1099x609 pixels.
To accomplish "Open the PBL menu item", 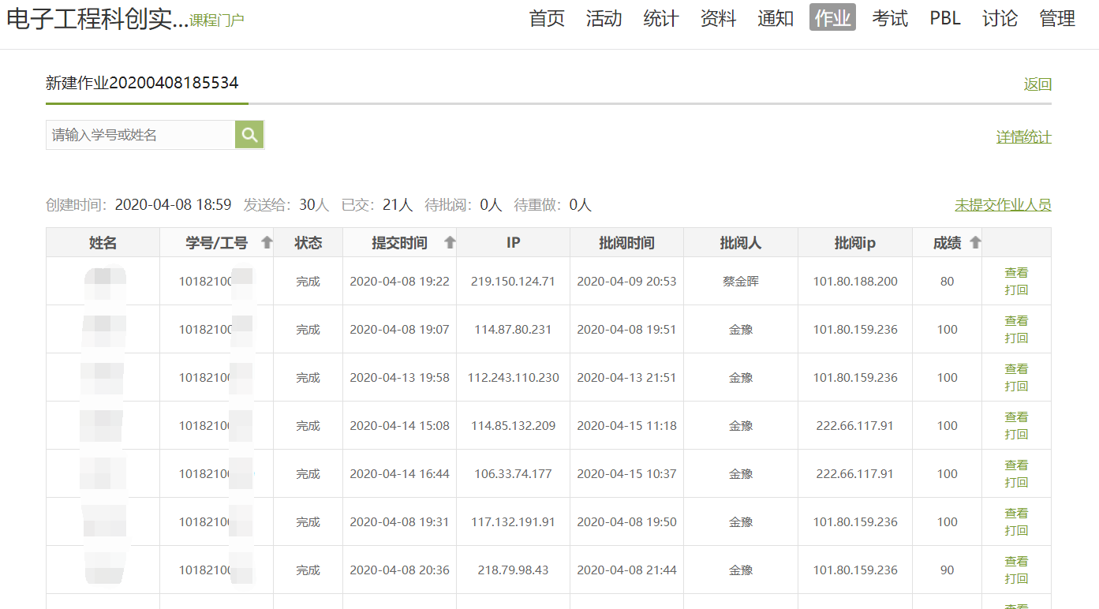I will (x=945, y=18).
